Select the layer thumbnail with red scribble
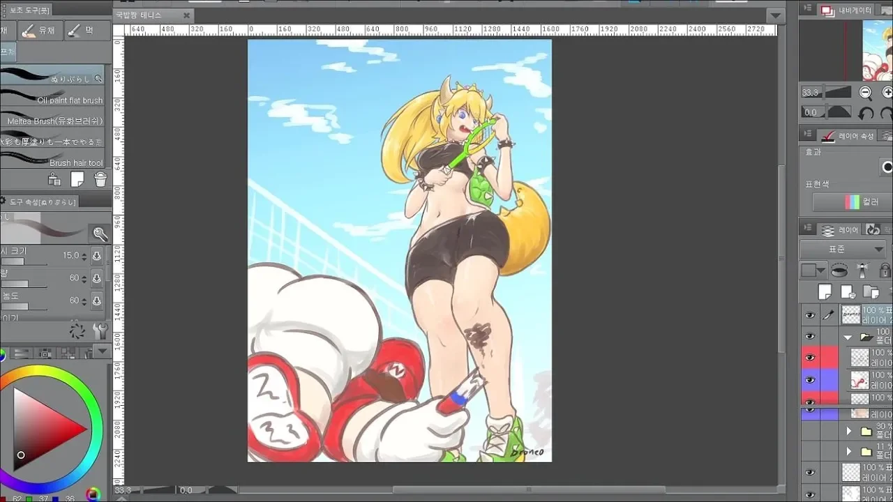893x502 pixels. 860,380
